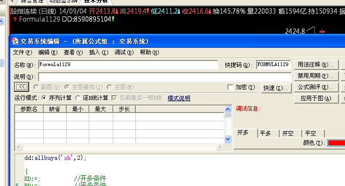Screen dimensions: 345x186
Task: Click the dialog title bar formula icon
Action: click(15, 41)
